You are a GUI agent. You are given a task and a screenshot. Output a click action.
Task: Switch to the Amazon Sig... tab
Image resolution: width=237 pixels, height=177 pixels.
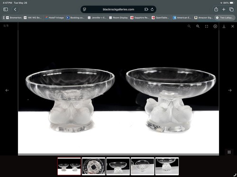tap(204, 17)
